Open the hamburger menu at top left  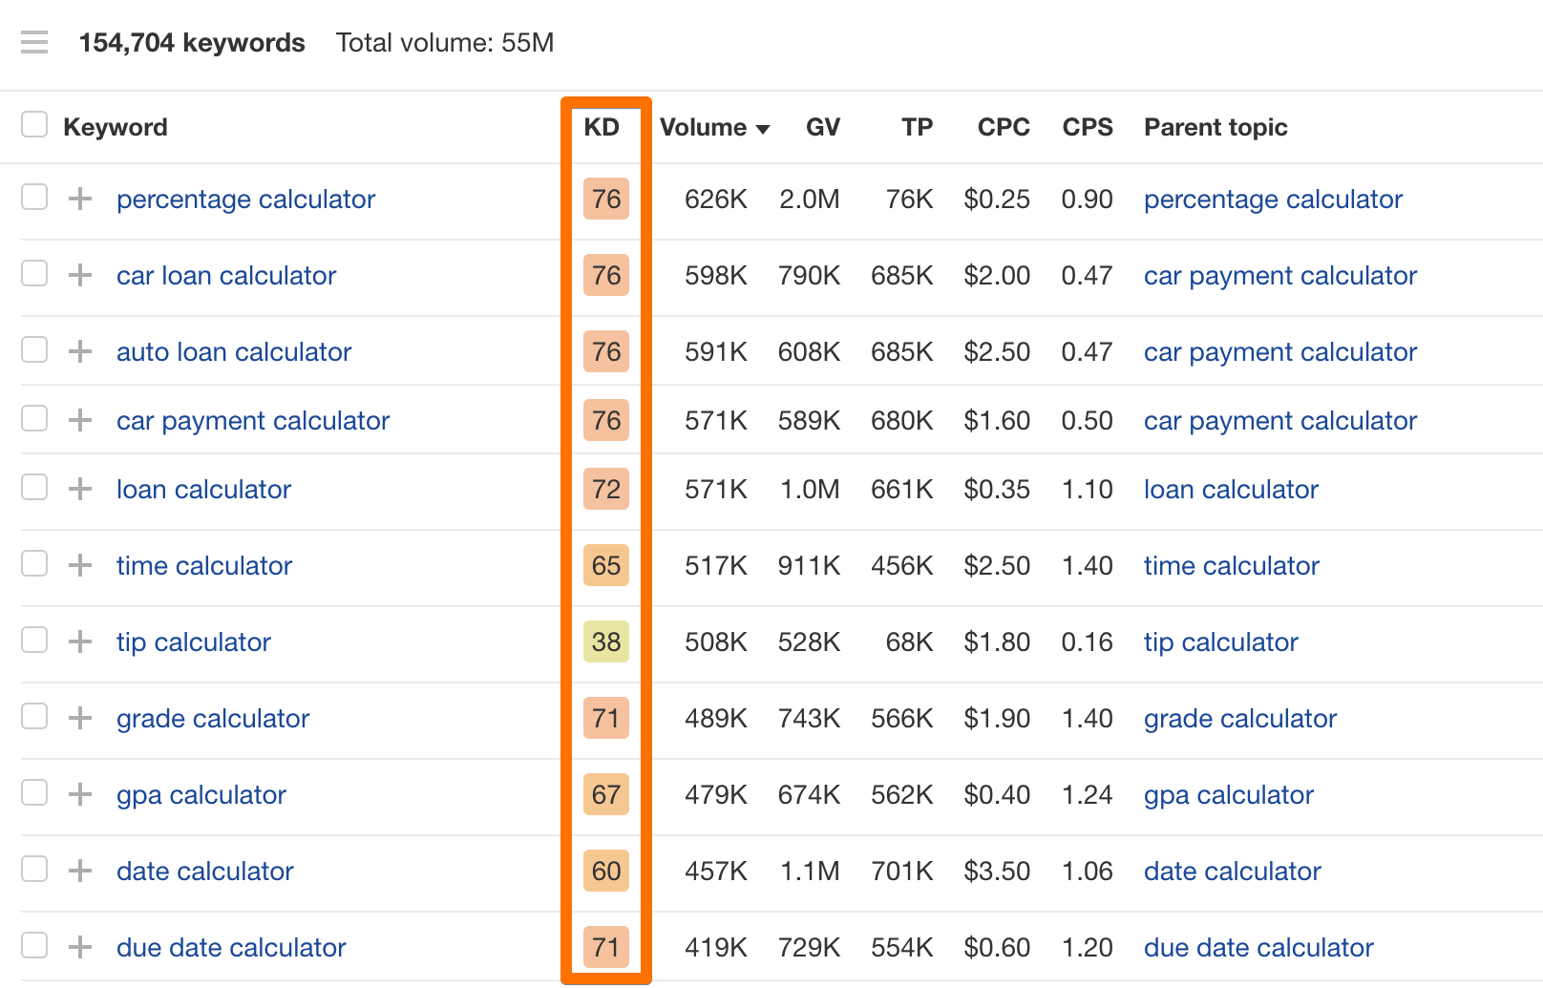(x=33, y=42)
